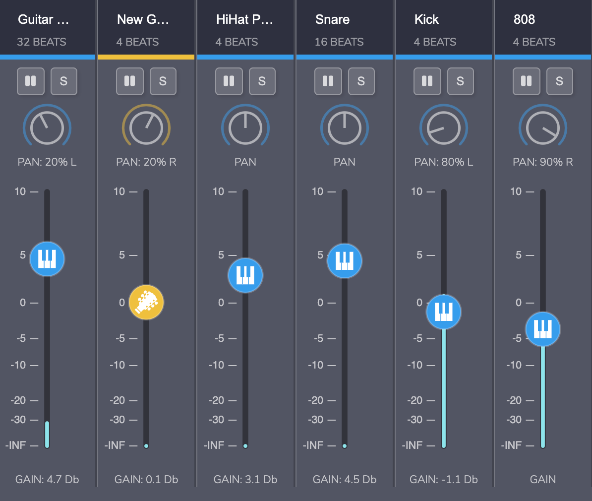Click the Snare pan knob
Viewport: 592px width, 501px height.
(x=344, y=126)
